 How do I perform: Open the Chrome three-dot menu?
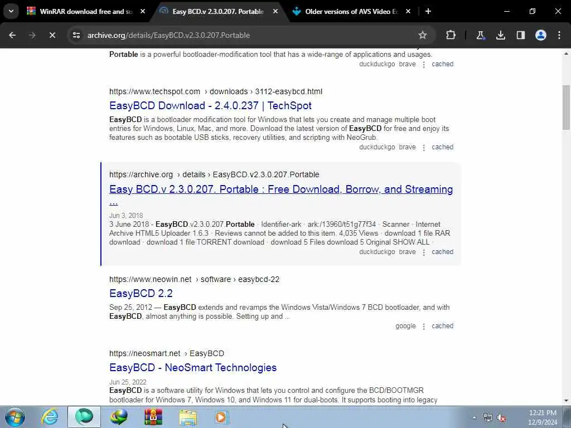point(559,35)
